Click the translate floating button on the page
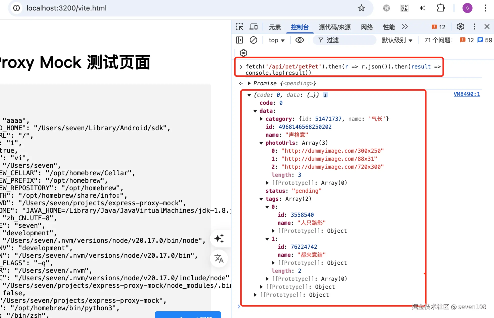 (x=219, y=258)
